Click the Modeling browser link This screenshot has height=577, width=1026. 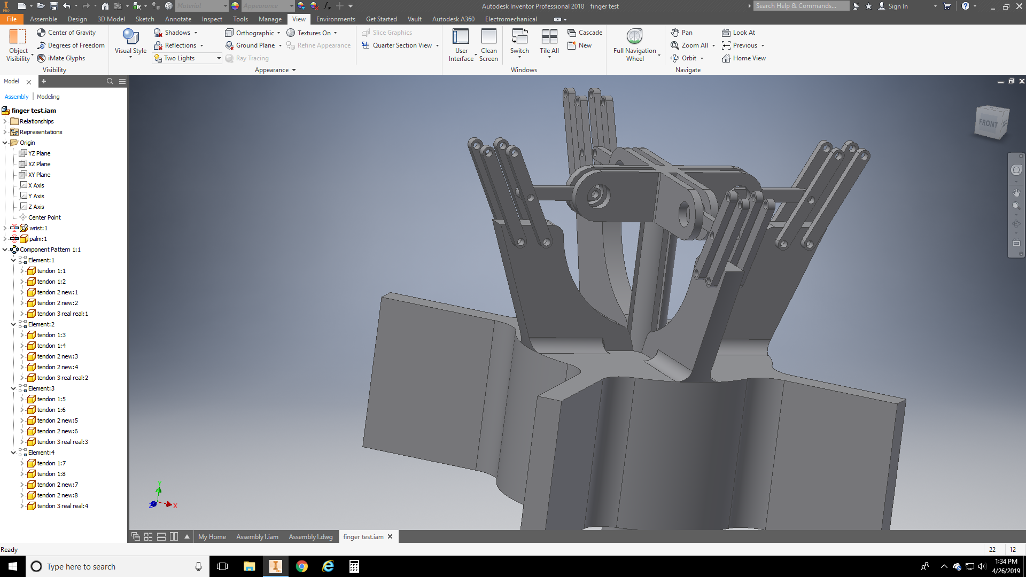coord(48,97)
